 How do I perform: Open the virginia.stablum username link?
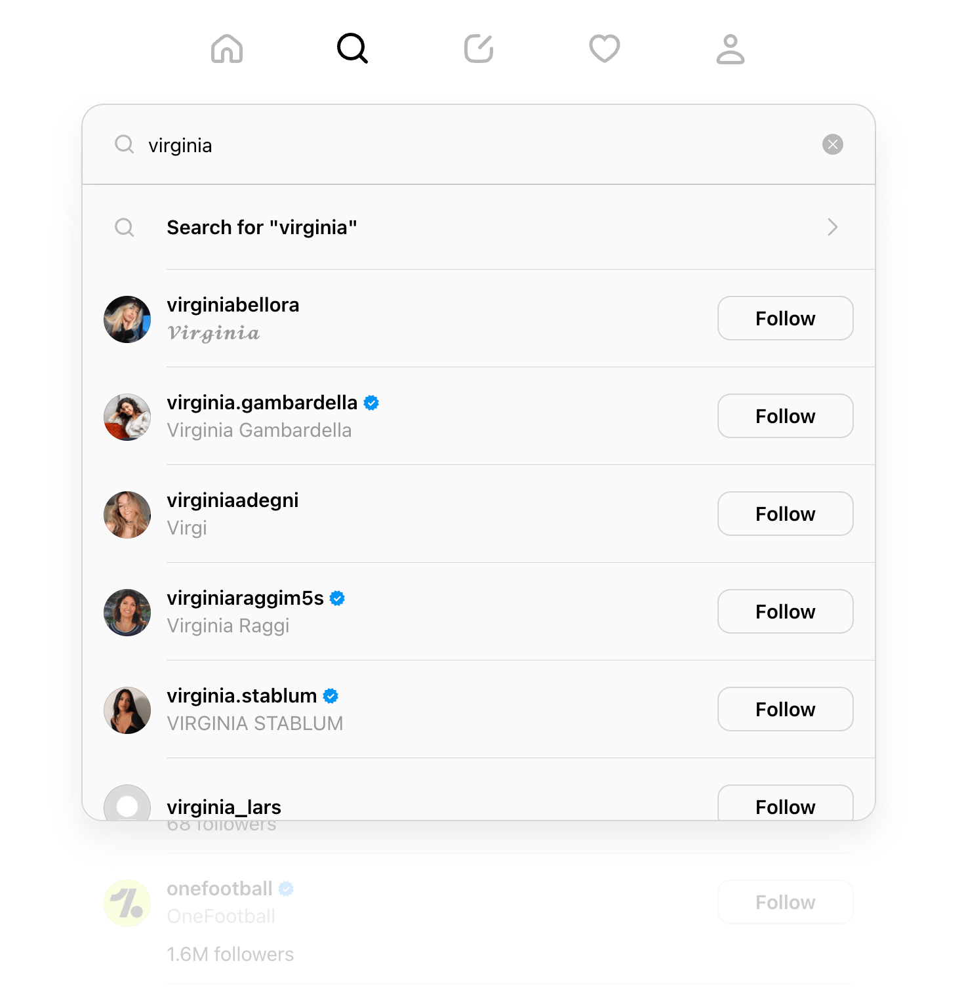(x=242, y=696)
